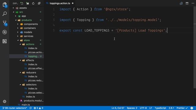Click the Ln 5, Col 57 cursor position
Screen dimensions: 196x110
click(x=118, y=108)
